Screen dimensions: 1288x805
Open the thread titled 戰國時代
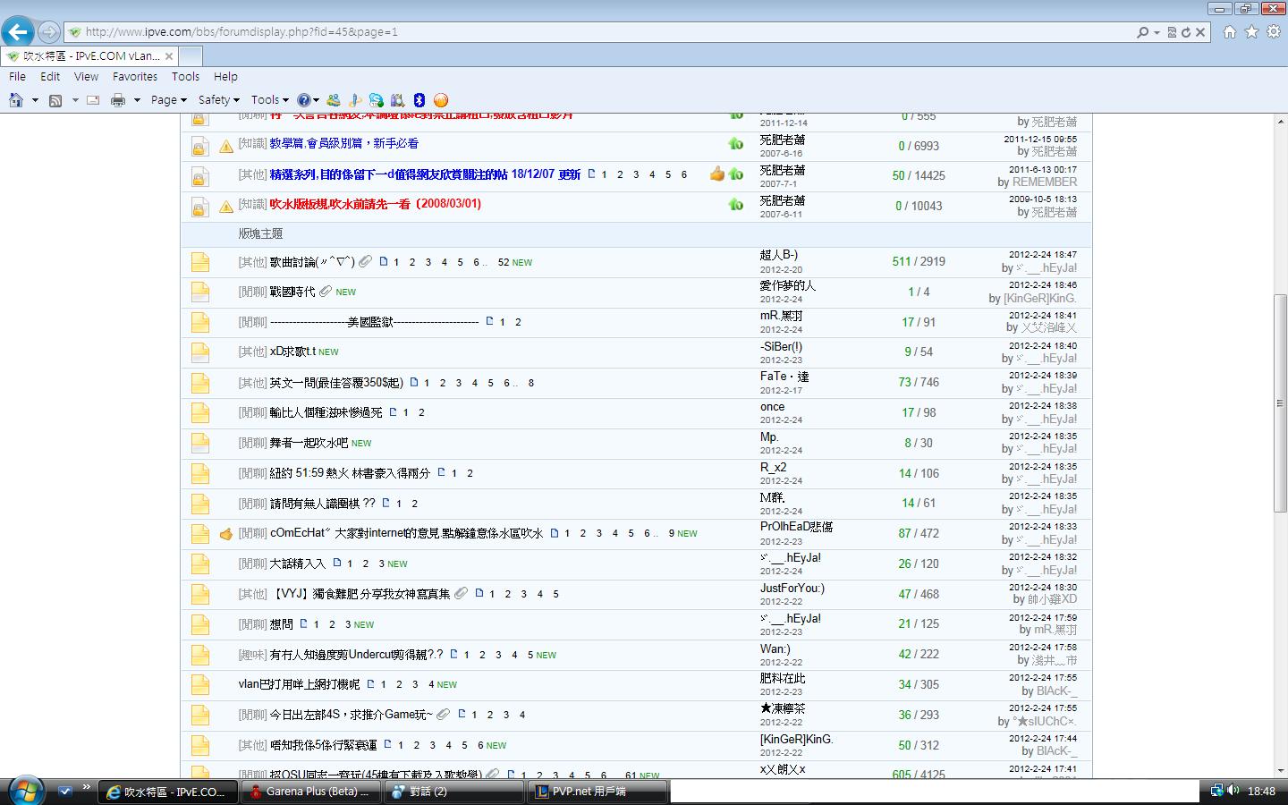(x=292, y=292)
